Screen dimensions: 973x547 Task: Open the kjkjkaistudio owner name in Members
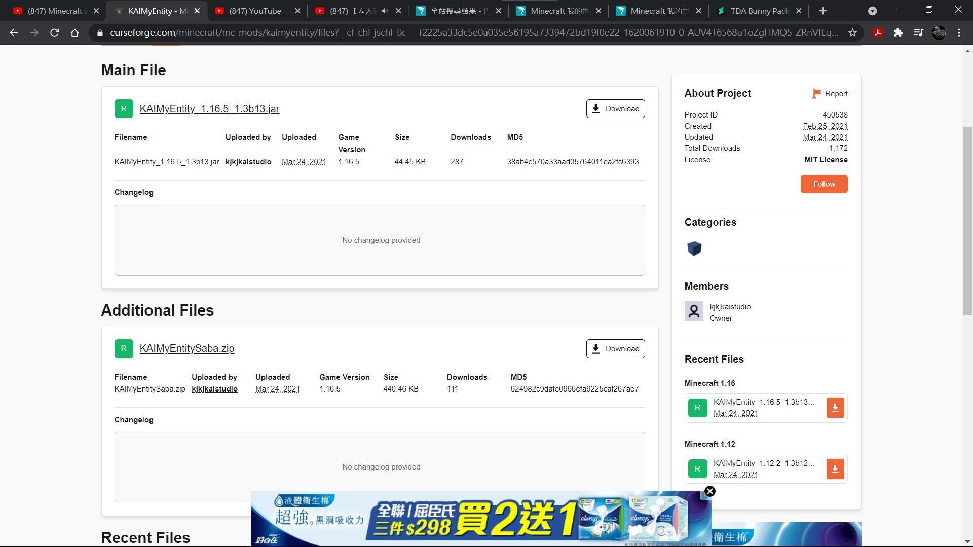[x=730, y=307]
